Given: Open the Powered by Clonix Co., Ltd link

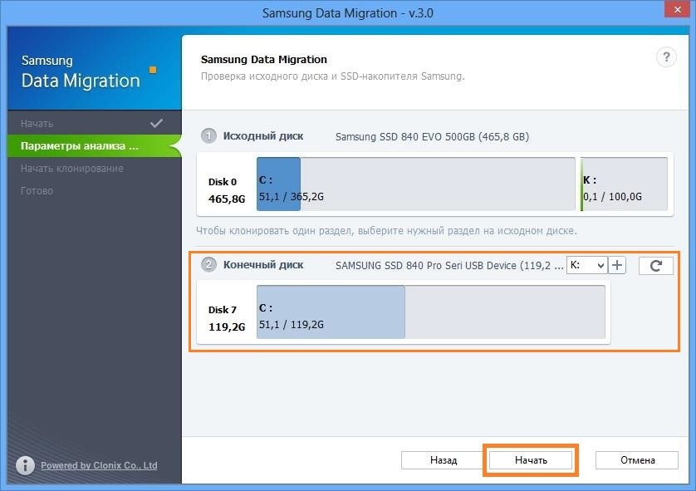Looking at the screenshot, I should point(99,465).
